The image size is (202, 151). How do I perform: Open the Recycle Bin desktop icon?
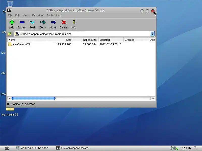10,4
